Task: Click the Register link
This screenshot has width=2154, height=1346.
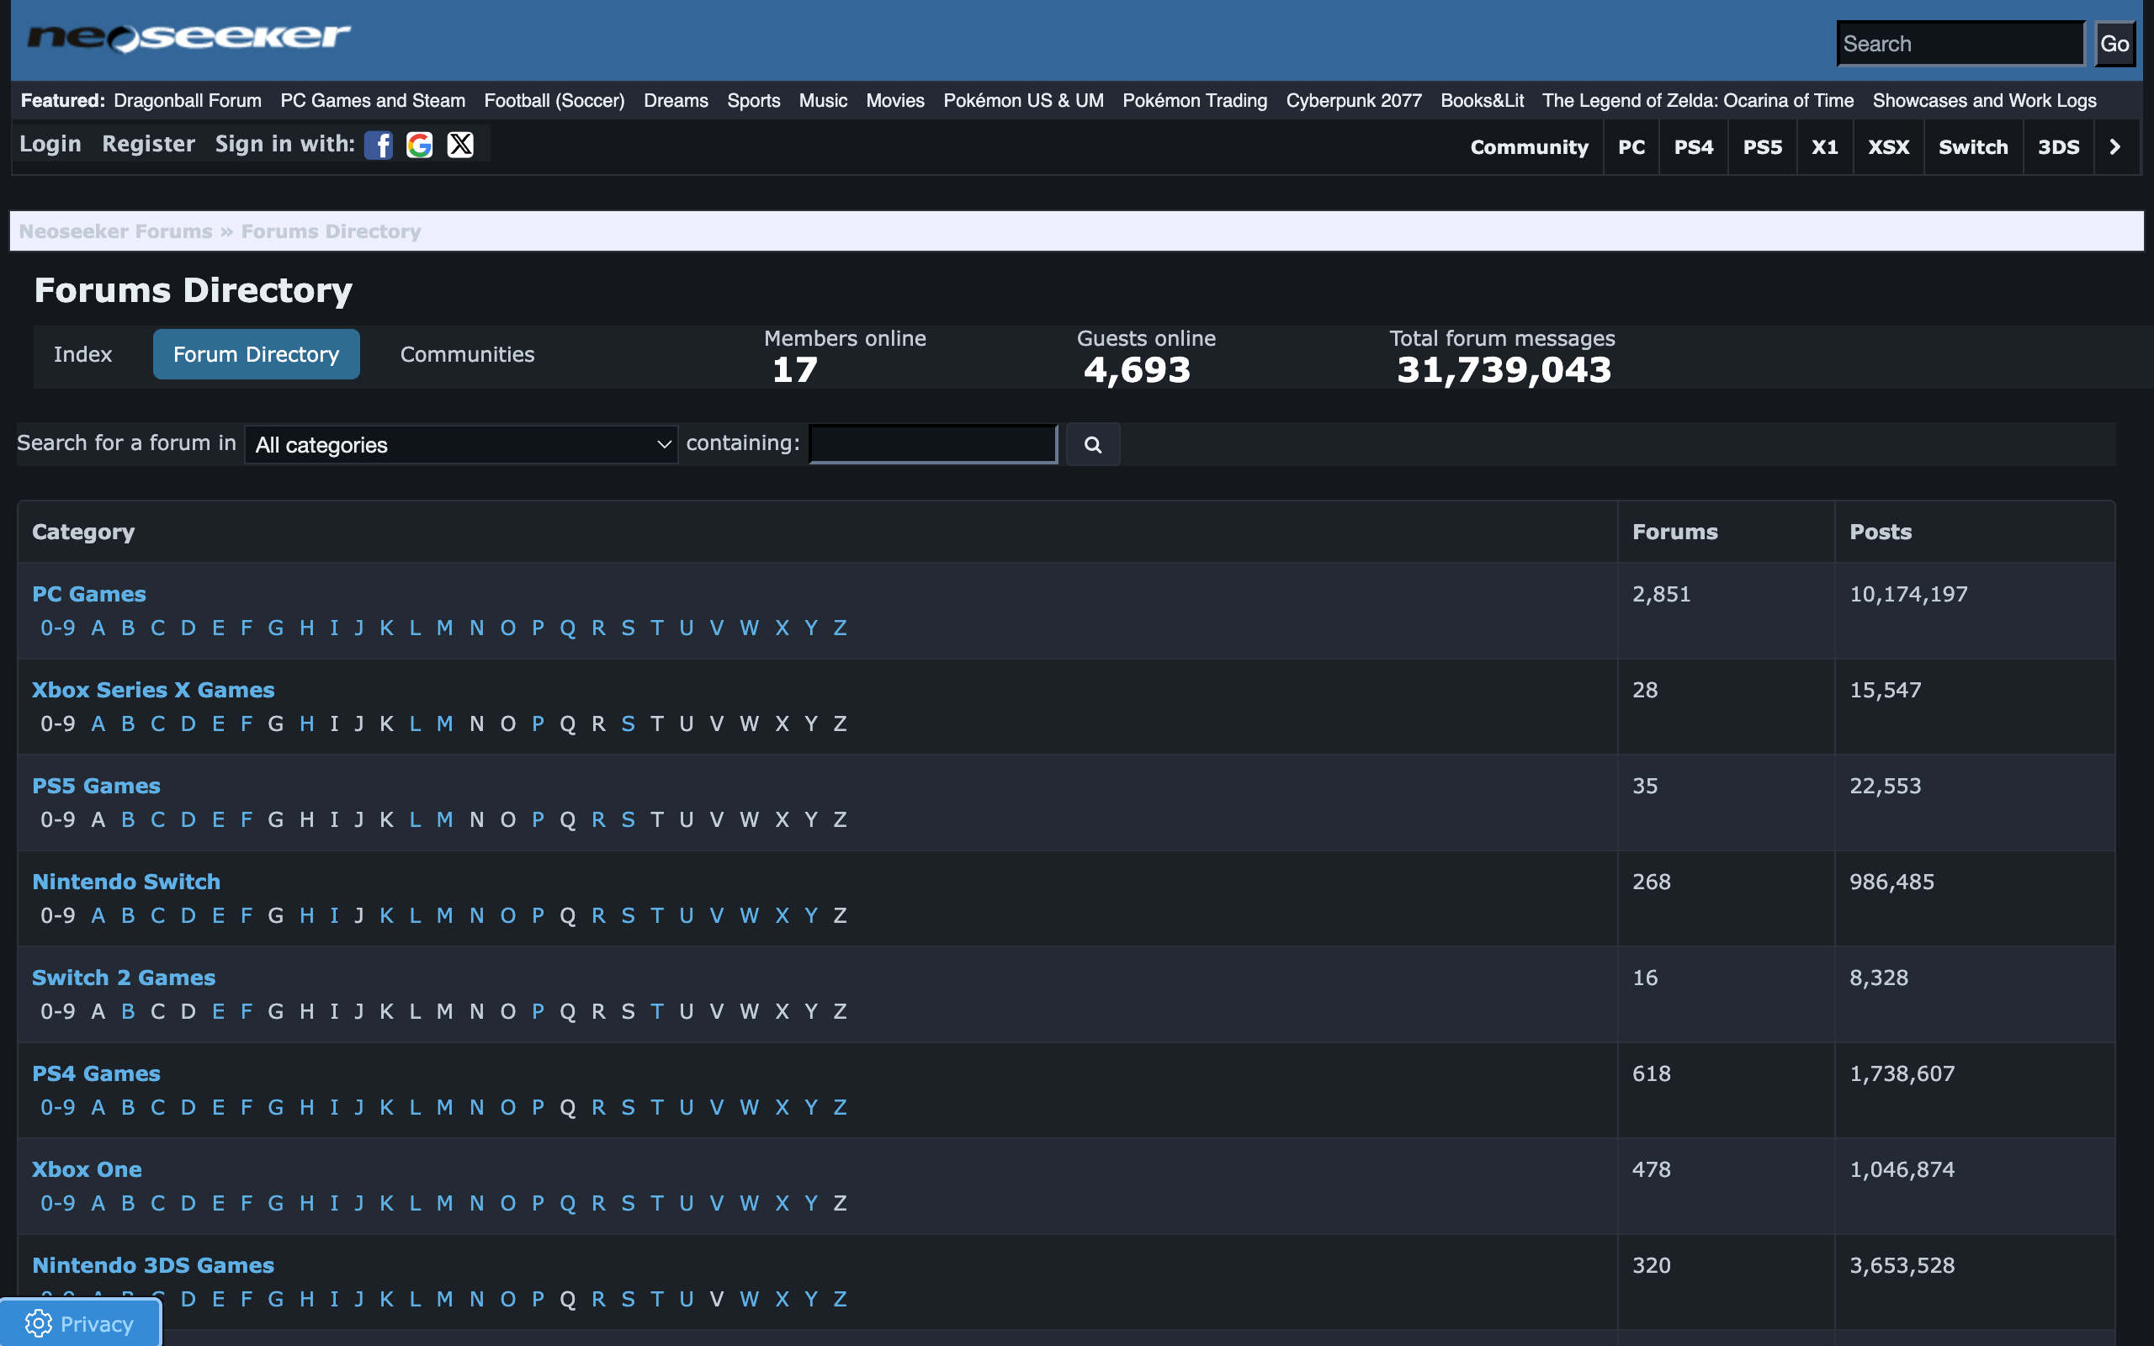Action: [149, 144]
